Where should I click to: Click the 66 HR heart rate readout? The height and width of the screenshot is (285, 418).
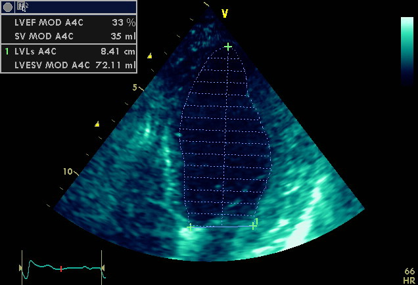[x=409, y=275]
